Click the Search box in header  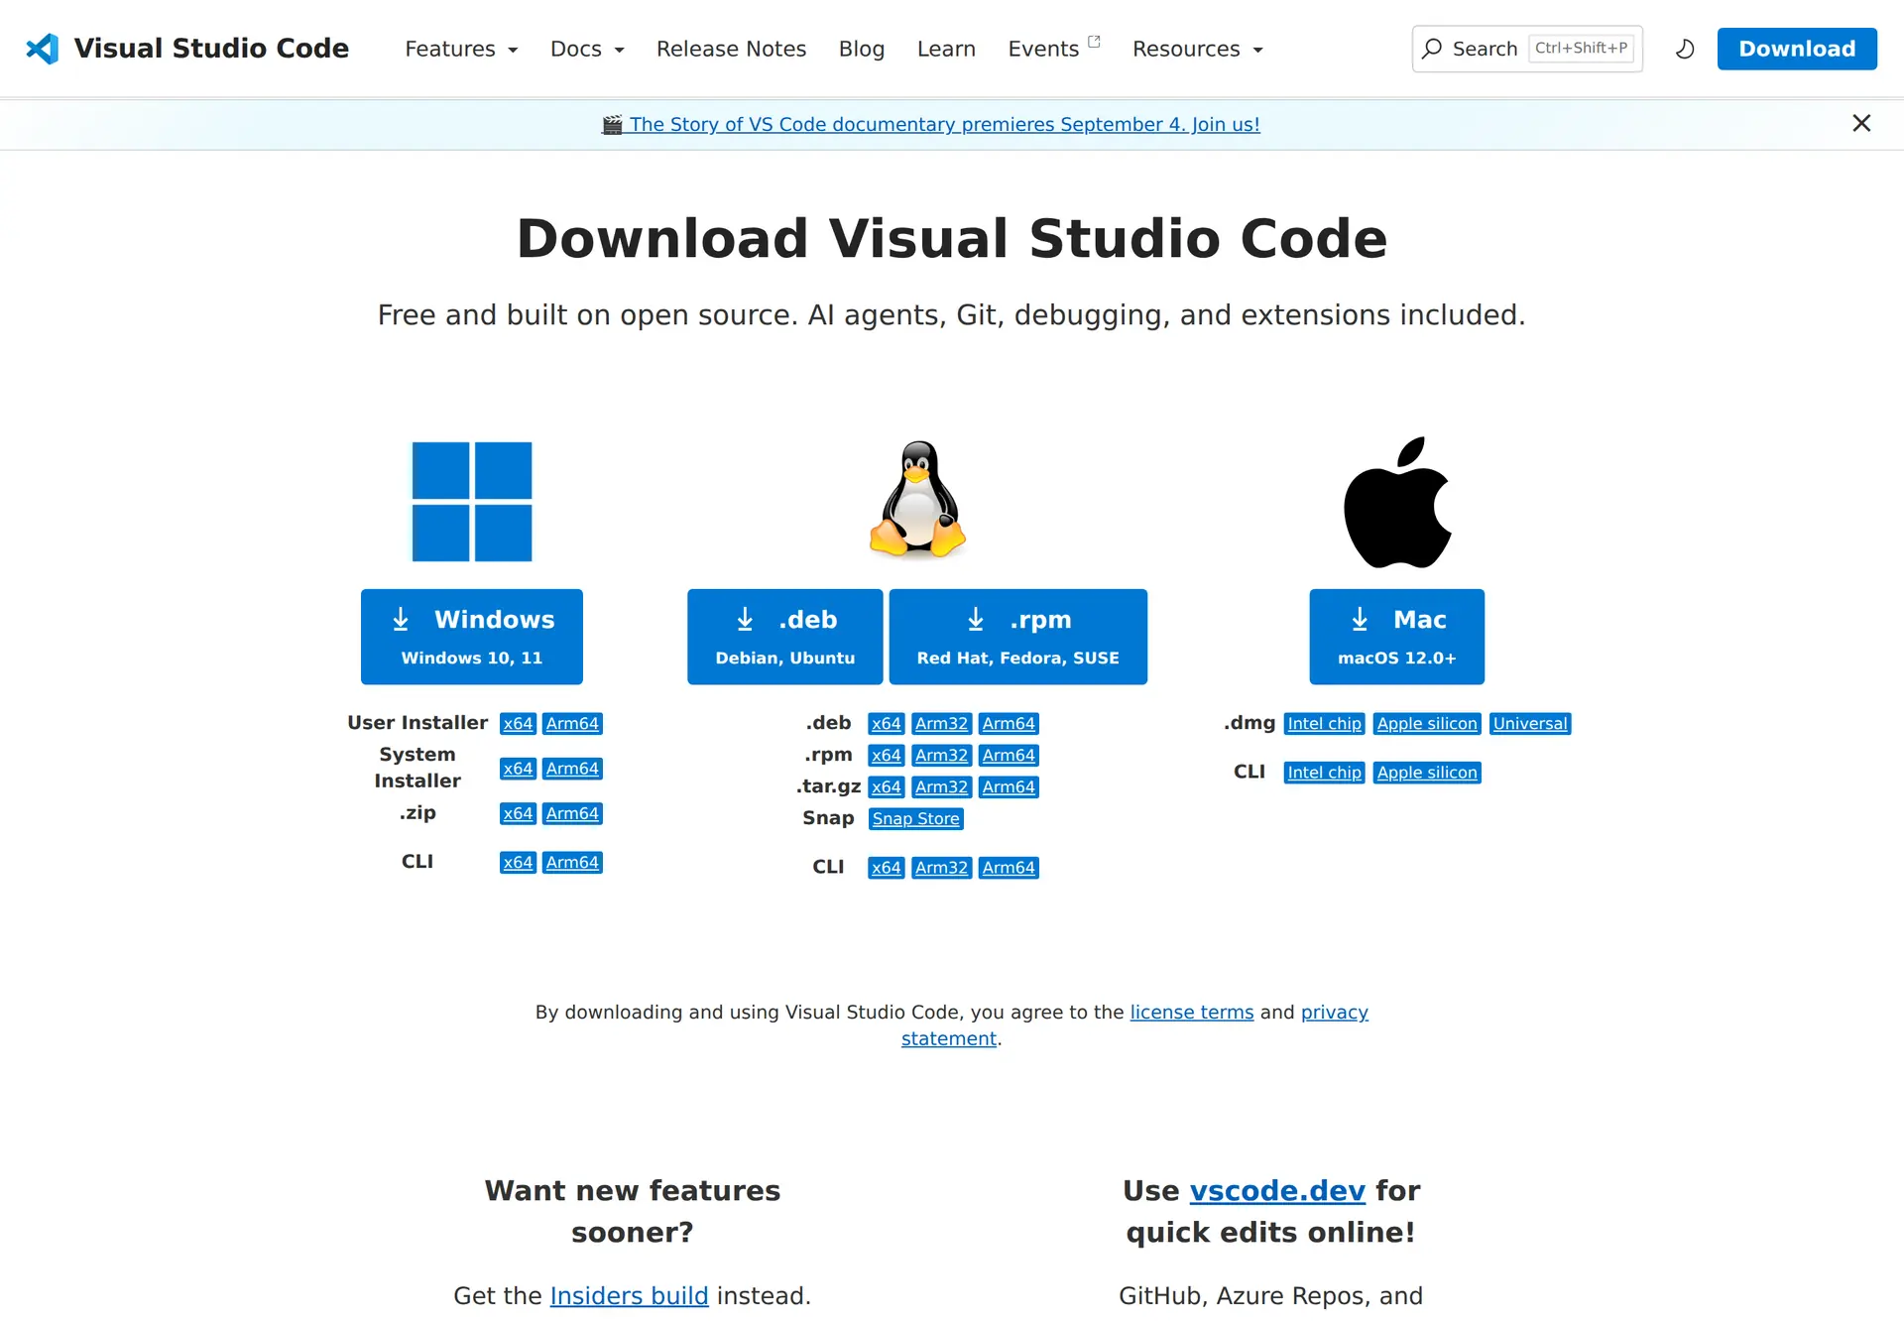[1527, 49]
